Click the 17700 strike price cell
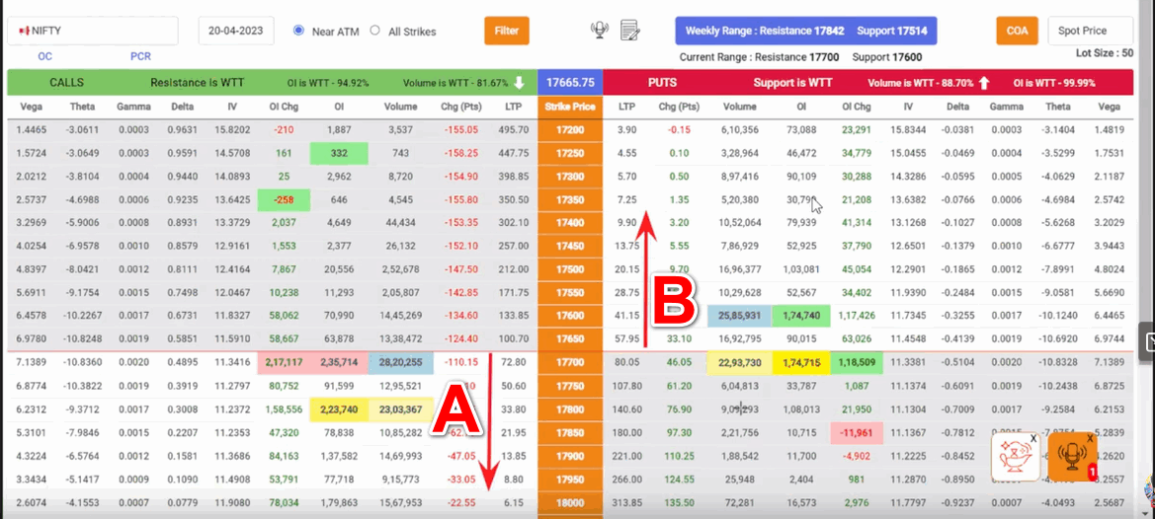Screen dimensions: 1155x519 [x=569, y=362]
